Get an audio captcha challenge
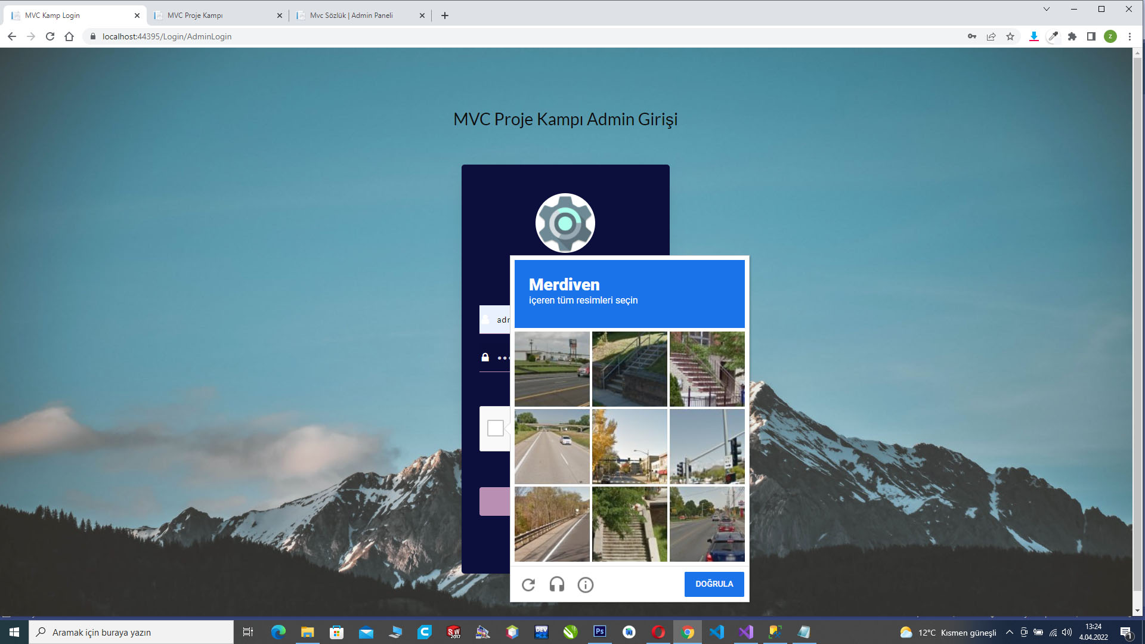Screen dimensions: 1145x644 [x=557, y=584]
